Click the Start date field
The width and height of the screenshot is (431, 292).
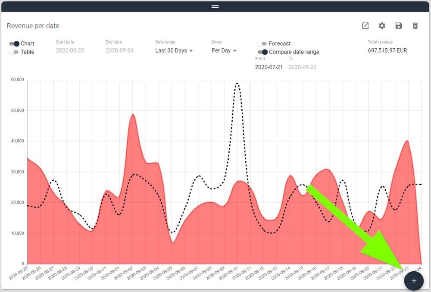(70, 50)
